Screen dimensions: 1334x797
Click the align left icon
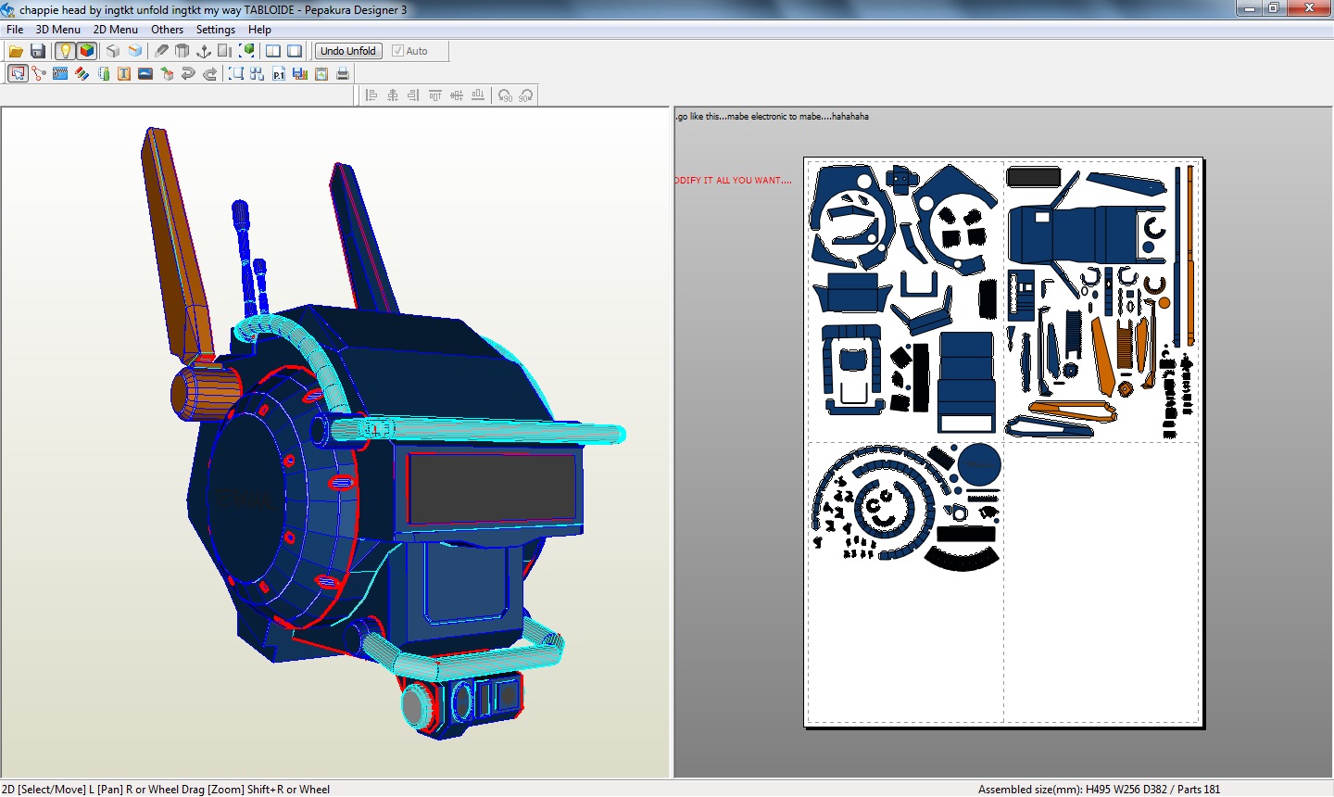[371, 95]
